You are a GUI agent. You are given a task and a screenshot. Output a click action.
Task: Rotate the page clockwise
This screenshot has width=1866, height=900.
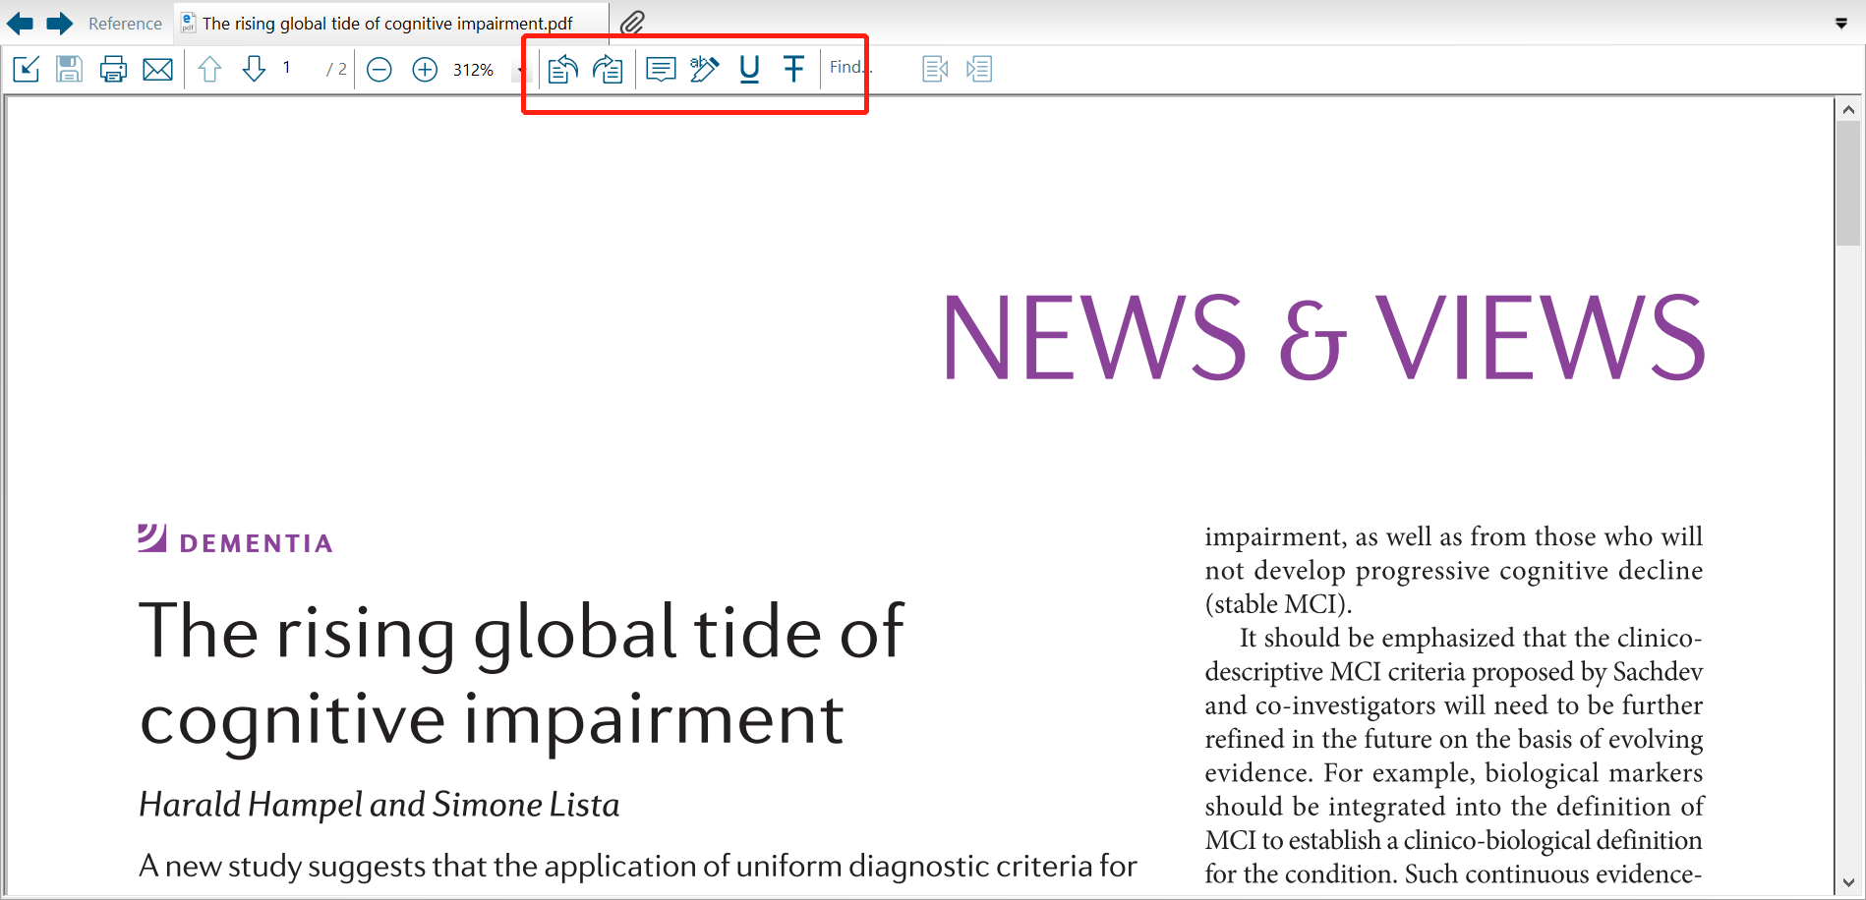pos(608,69)
